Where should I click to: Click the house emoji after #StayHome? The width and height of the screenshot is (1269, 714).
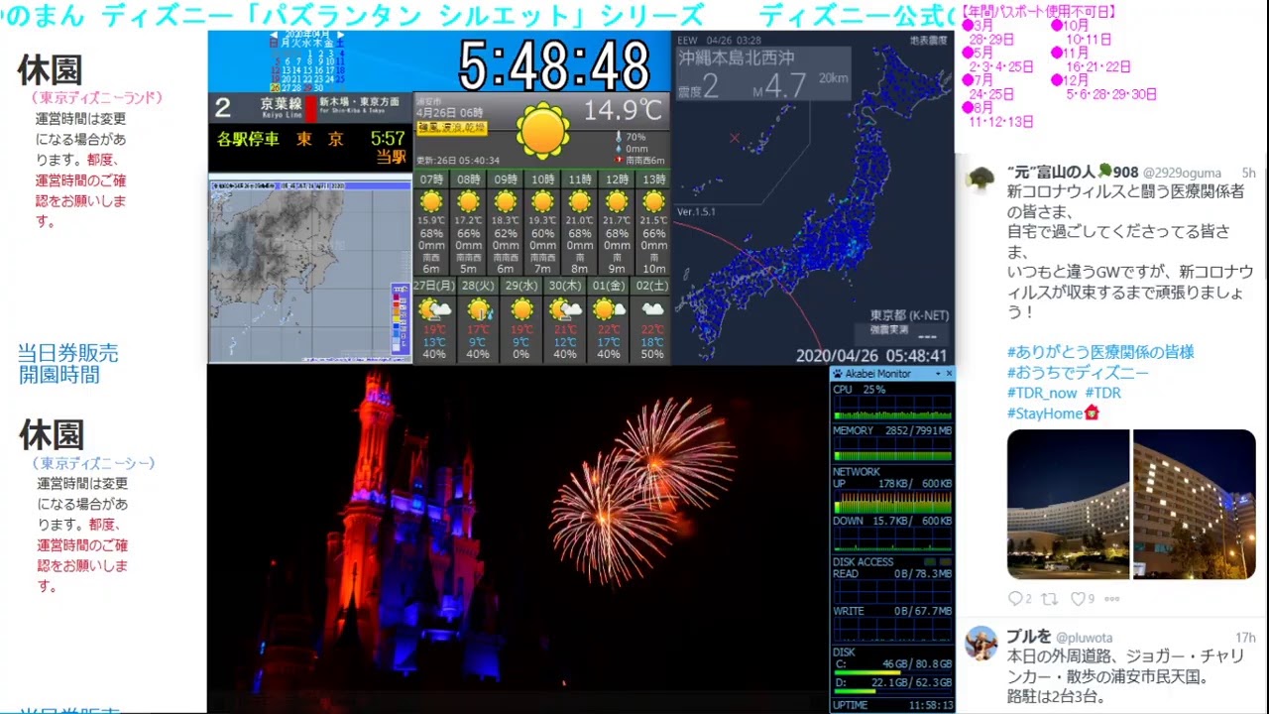1092,413
